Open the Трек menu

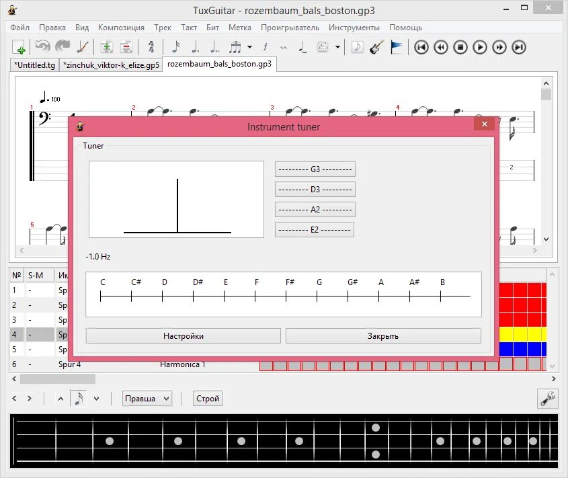pyautogui.click(x=163, y=28)
